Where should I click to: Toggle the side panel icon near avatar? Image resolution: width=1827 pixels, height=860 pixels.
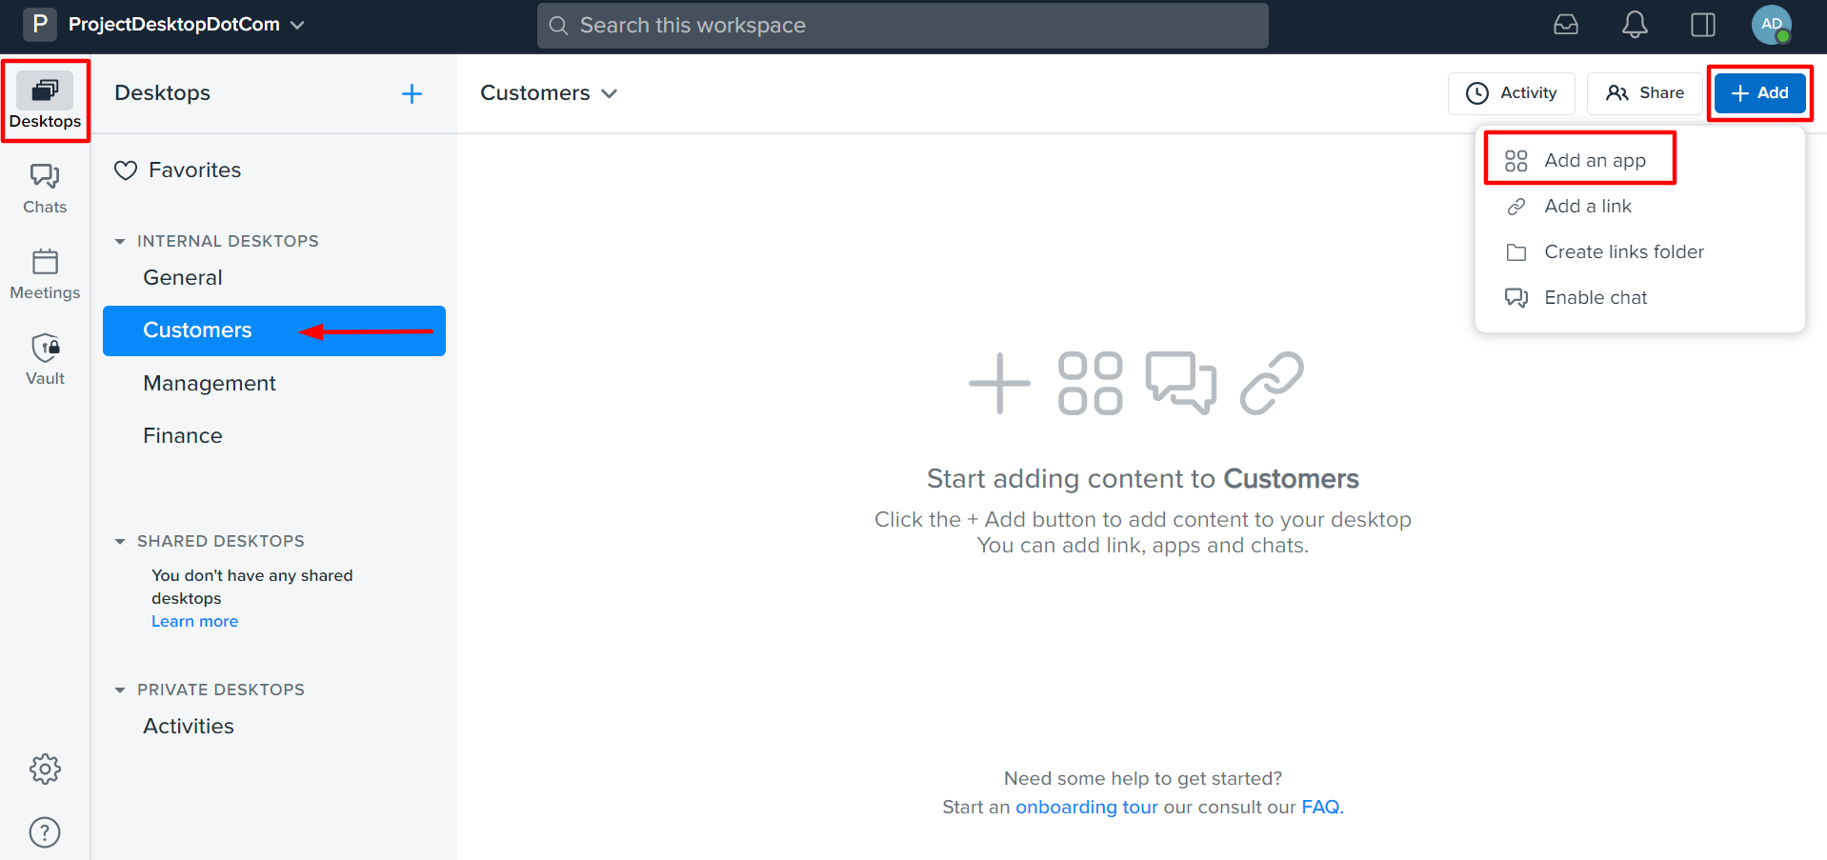(1703, 25)
